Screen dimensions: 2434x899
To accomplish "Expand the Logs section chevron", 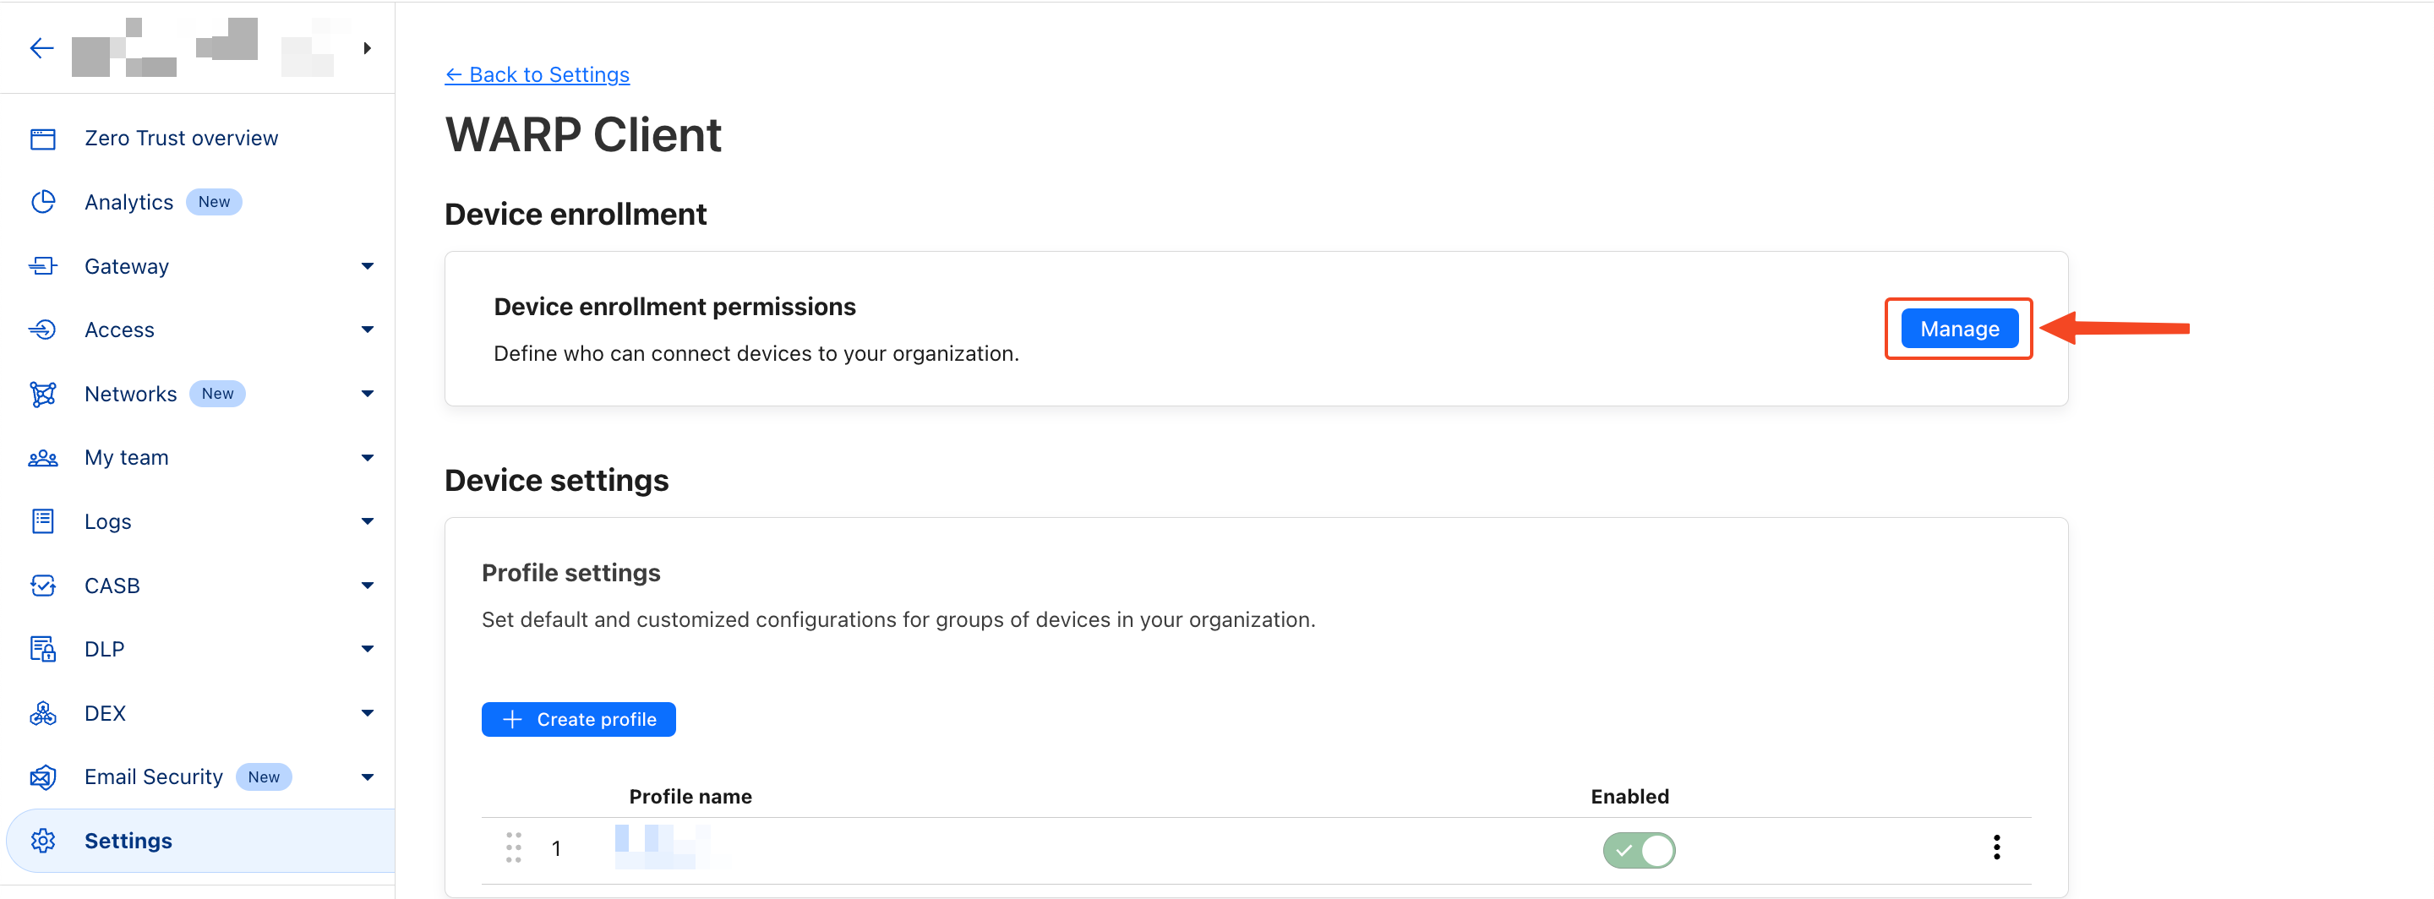I will click(368, 521).
